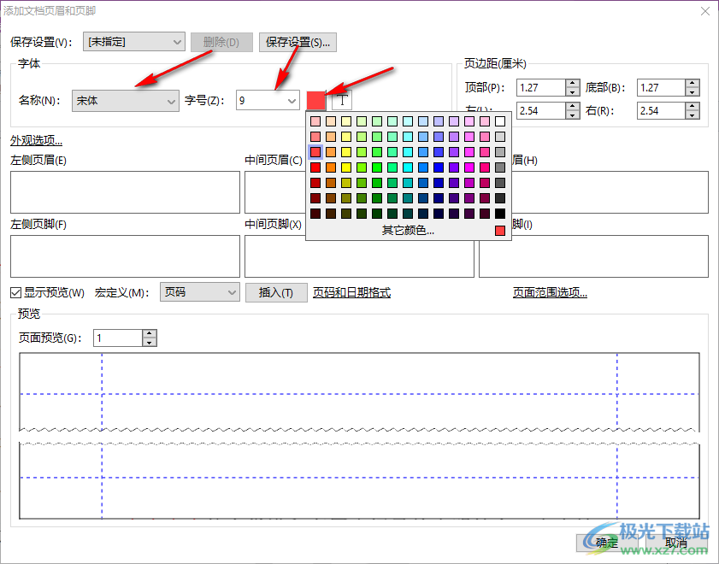719x564 pixels.
Task: Increase 页面预览 page number
Action: pos(150,334)
